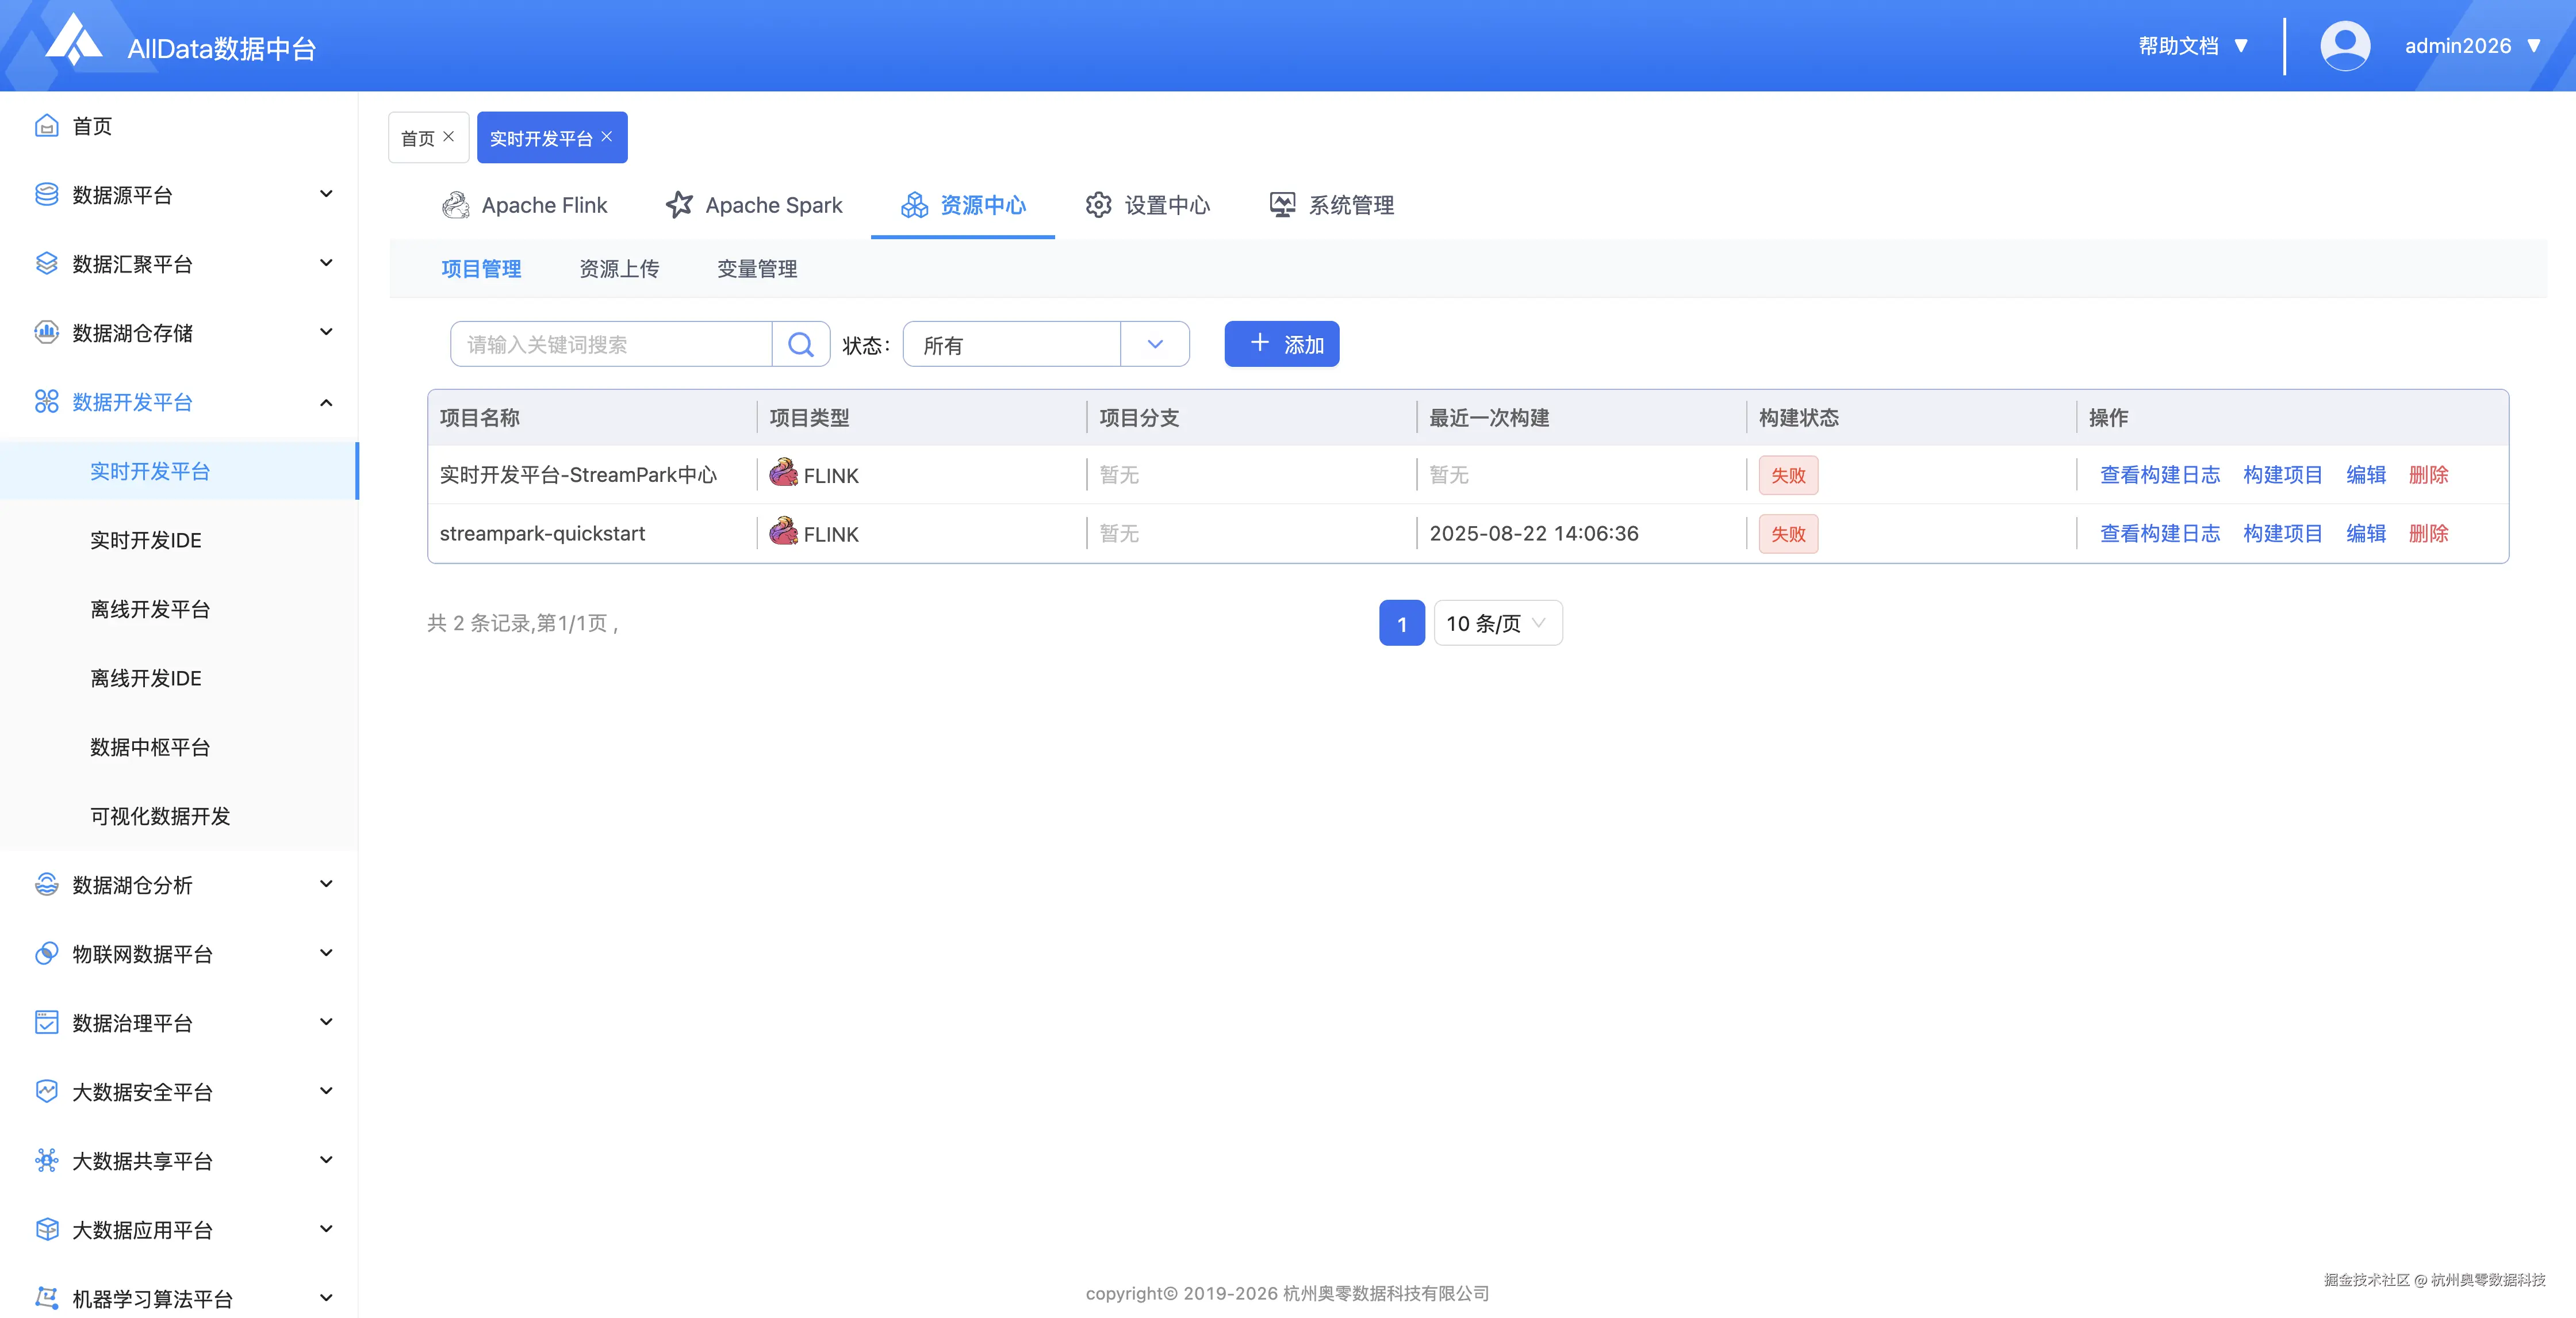The height and width of the screenshot is (1318, 2576).
Task: Collapse the 数据开发平台 menu chevron
Action: (x=326, y=402)
